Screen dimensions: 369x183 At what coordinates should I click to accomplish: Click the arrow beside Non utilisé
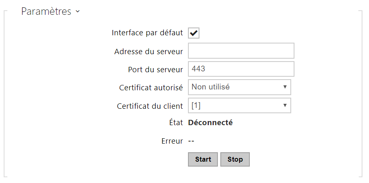[x=284, y=87]
